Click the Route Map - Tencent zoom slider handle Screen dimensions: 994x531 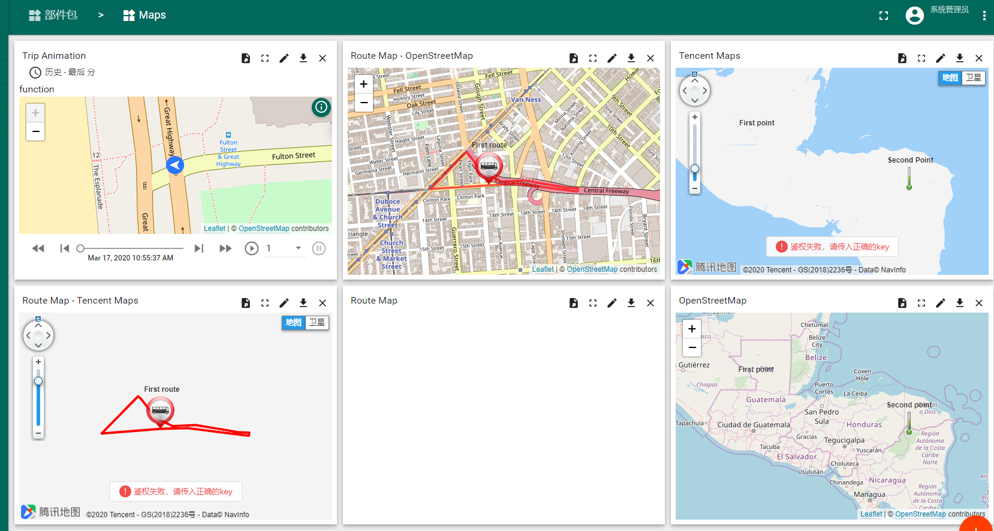pos(38,381)
